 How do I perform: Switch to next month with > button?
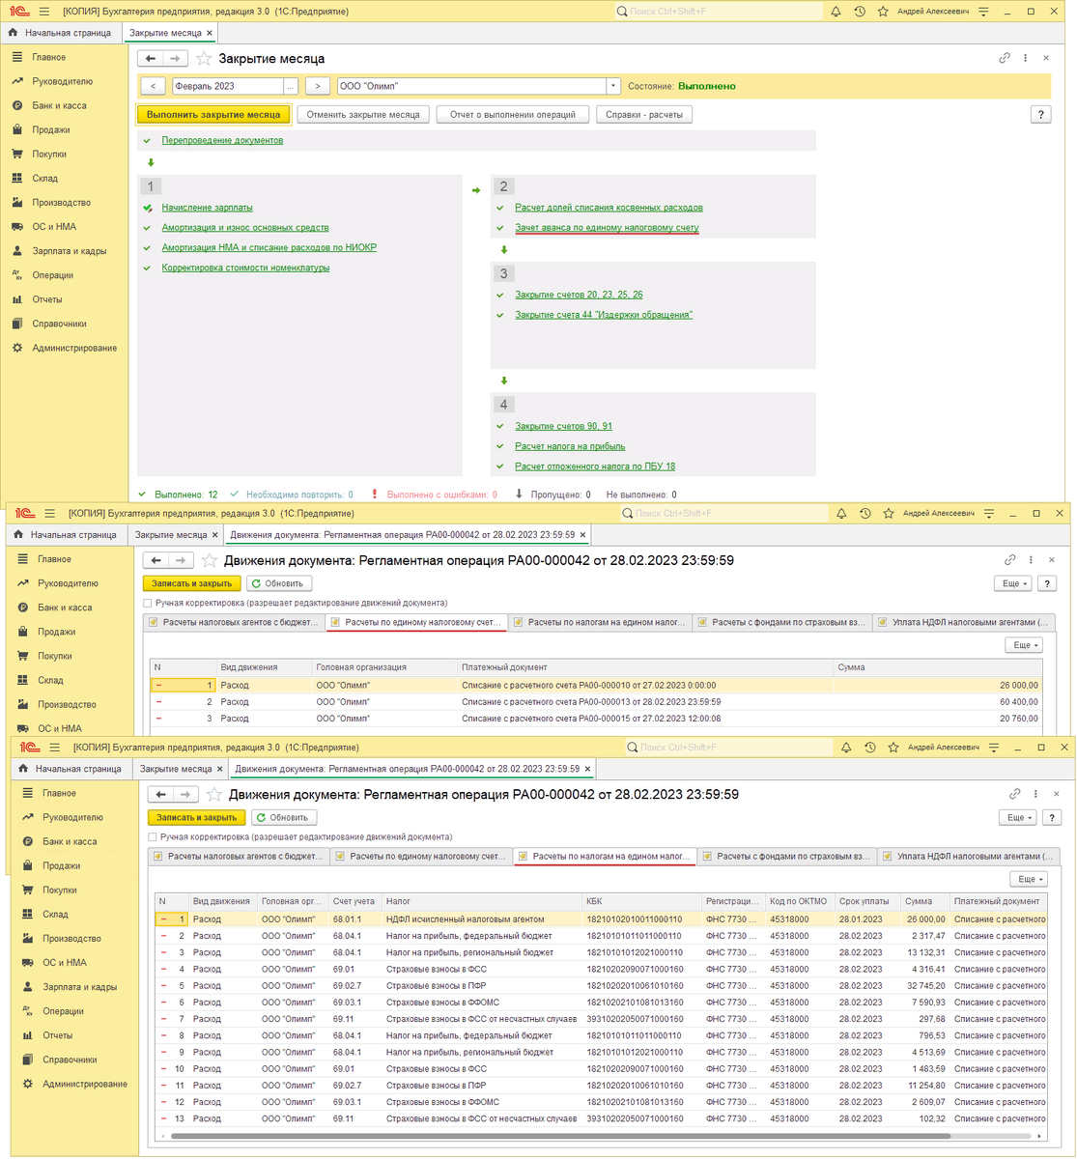(318, 86)
